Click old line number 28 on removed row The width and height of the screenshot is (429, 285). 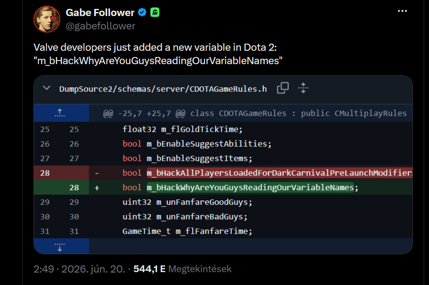click(x=45, y=173)
